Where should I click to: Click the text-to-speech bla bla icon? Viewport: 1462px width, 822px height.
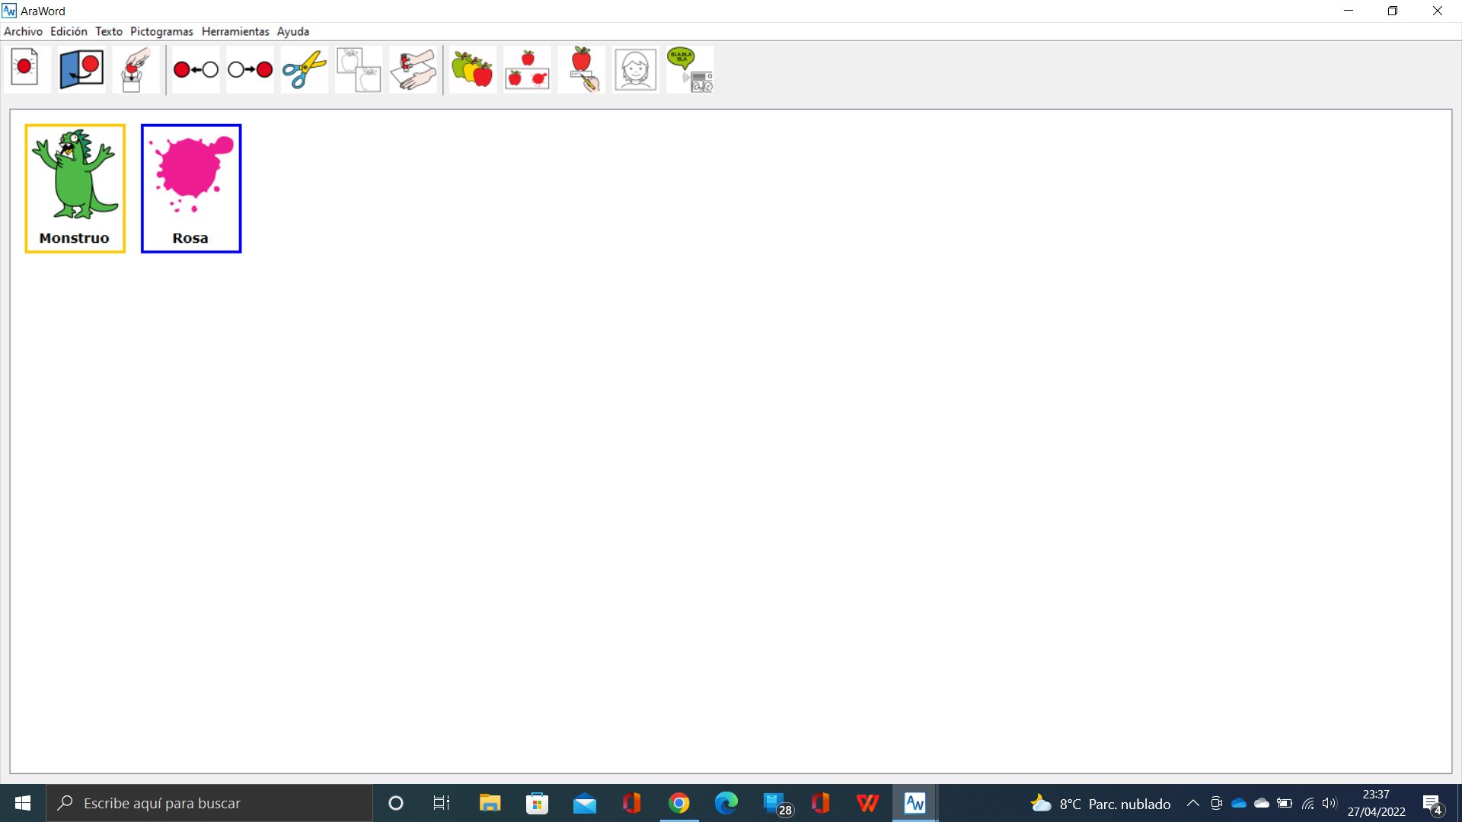tap(690, 69)
